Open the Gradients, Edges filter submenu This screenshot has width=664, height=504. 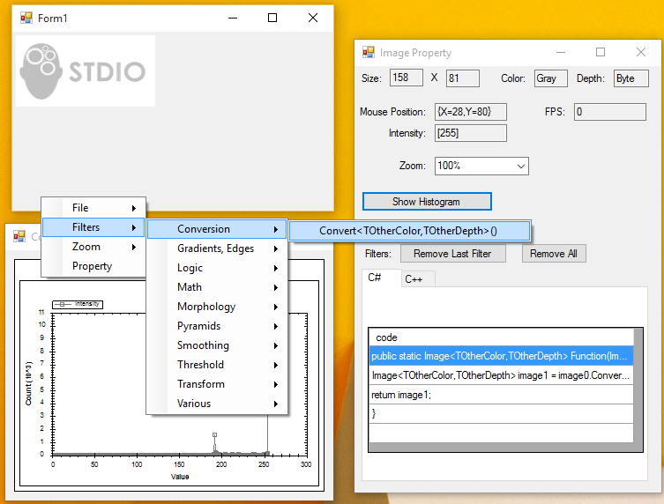point(217,248)
